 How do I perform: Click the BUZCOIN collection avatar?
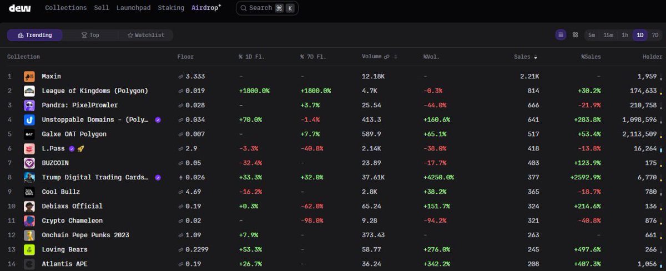pyautogui.click(x=29, y=163)
